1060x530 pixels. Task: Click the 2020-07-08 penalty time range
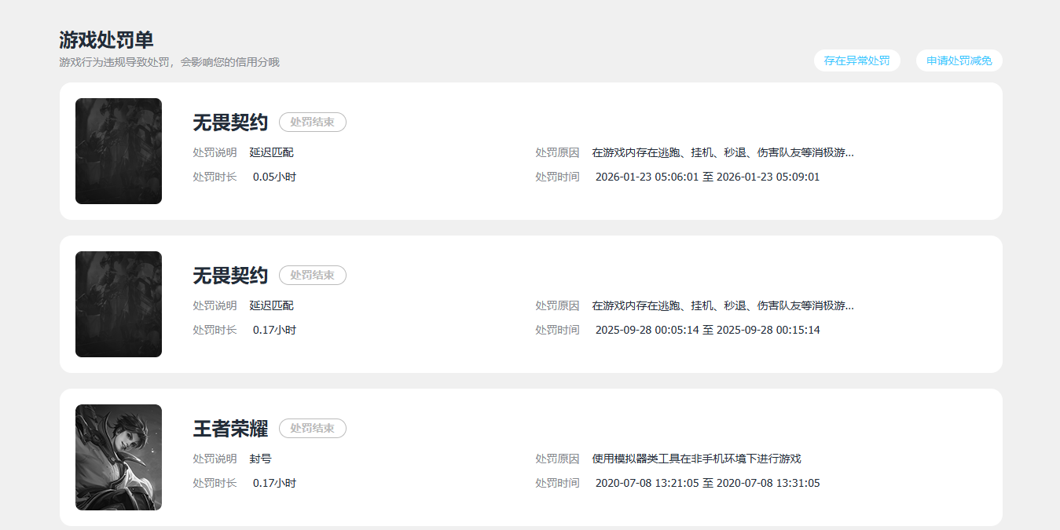[704, 483]
